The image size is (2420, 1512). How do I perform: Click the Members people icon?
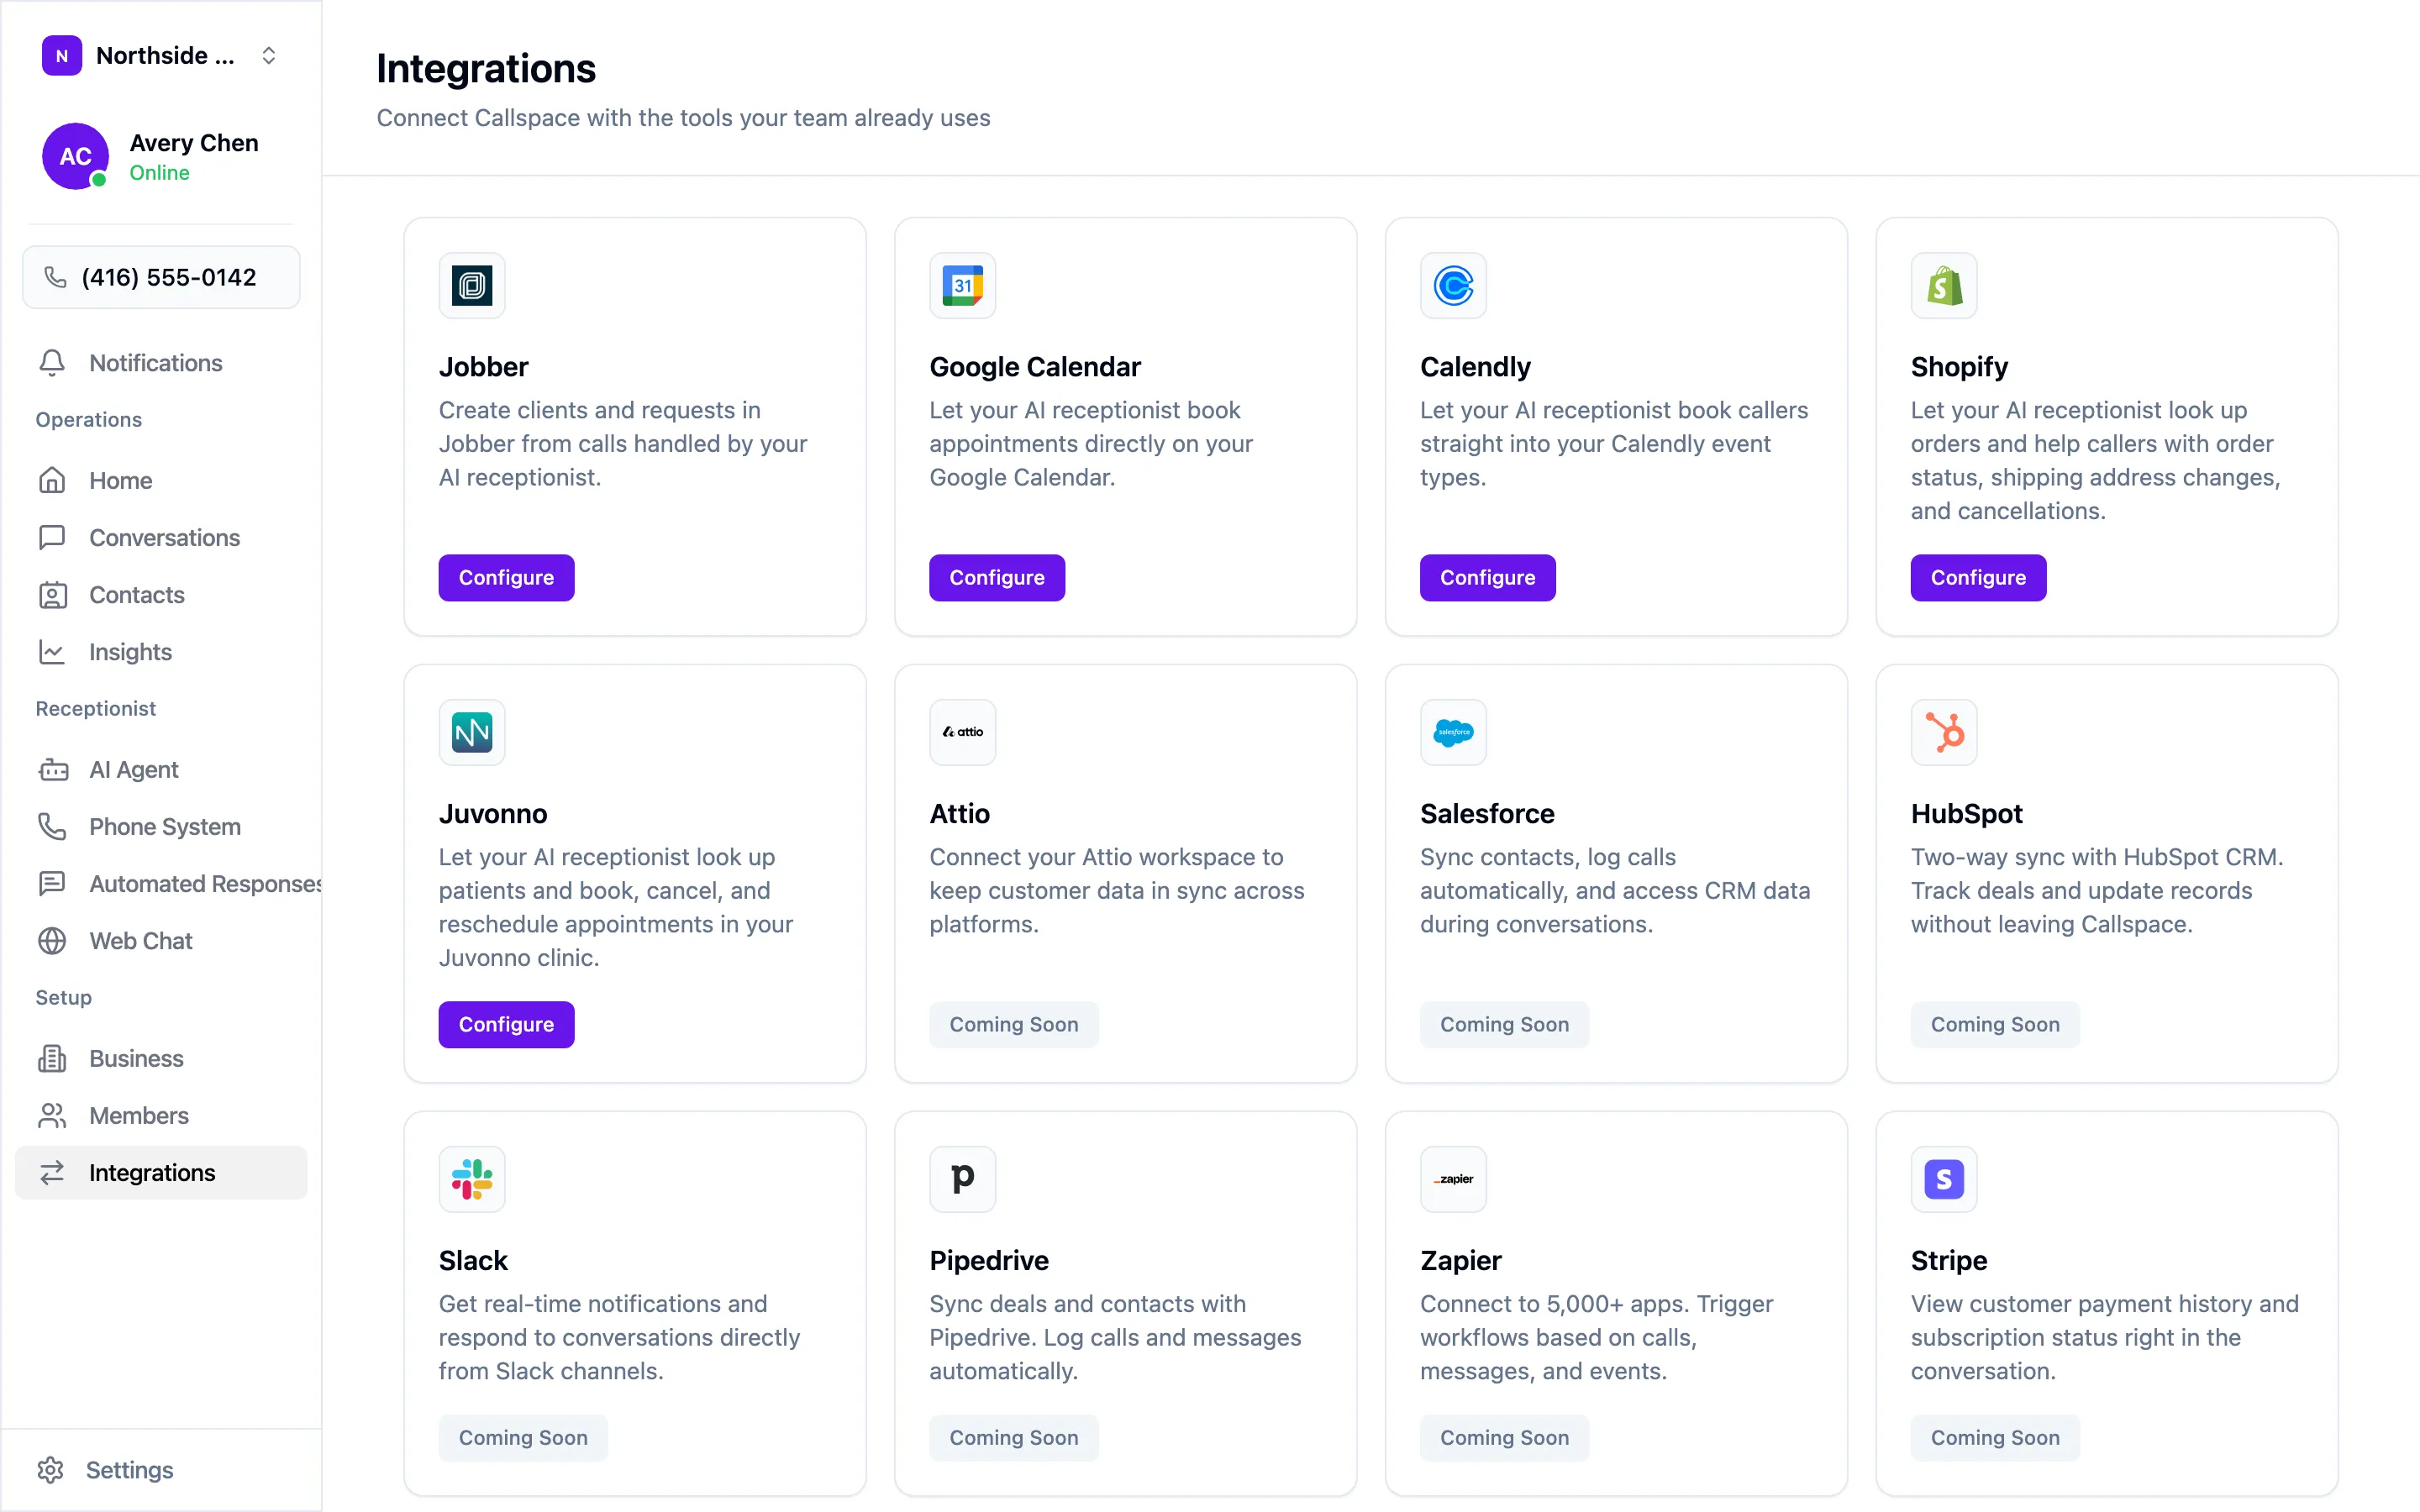52,1115
